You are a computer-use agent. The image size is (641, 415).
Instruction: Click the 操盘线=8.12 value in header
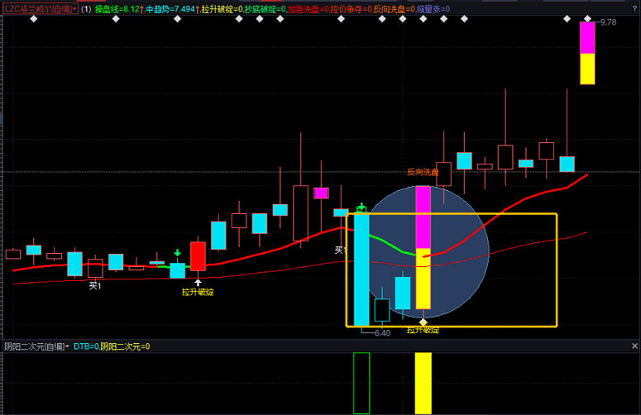click(119, 9)
